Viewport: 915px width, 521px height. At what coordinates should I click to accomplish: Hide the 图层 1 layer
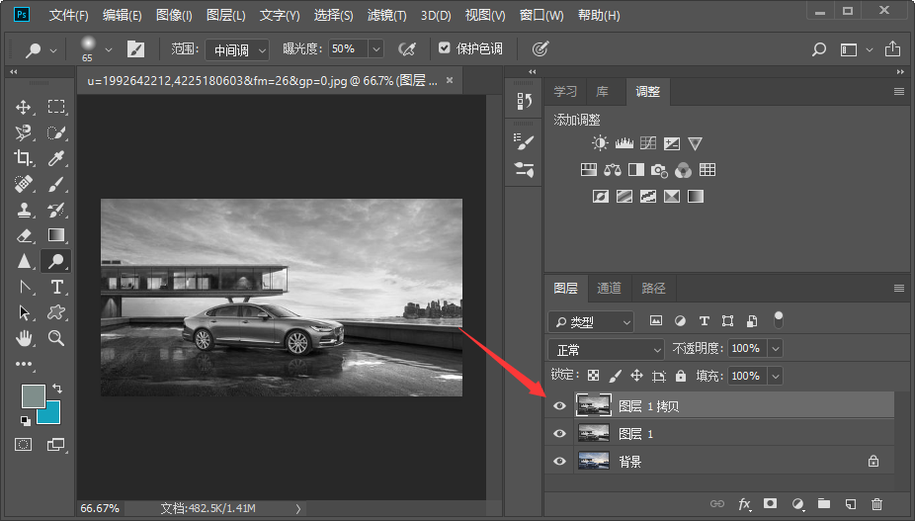click(559, 433)
